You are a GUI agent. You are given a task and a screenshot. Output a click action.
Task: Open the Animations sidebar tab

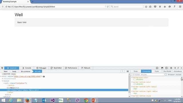pyautogui.click(x=178, y=71)
